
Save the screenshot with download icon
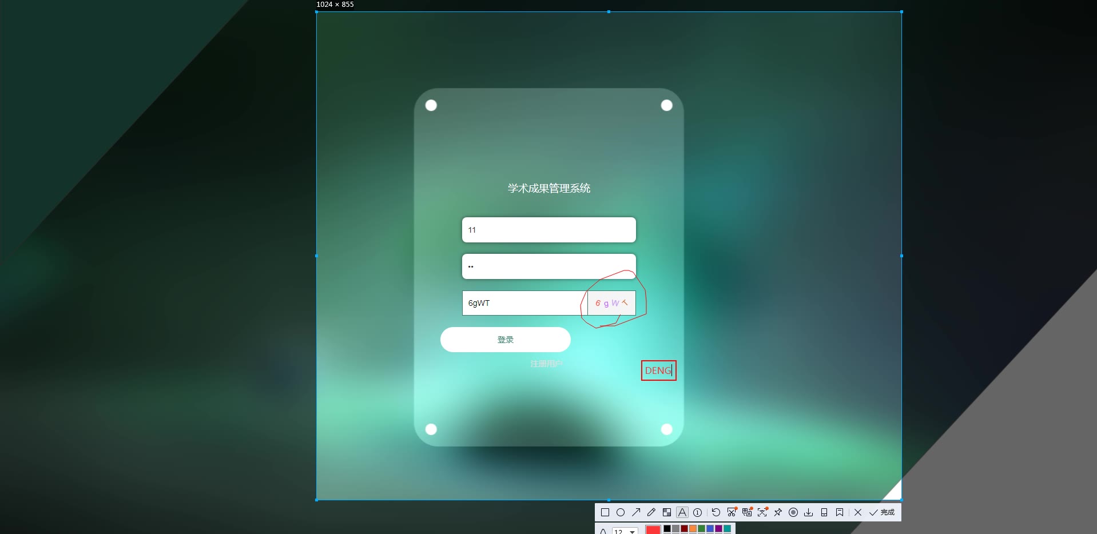point(809,512)
